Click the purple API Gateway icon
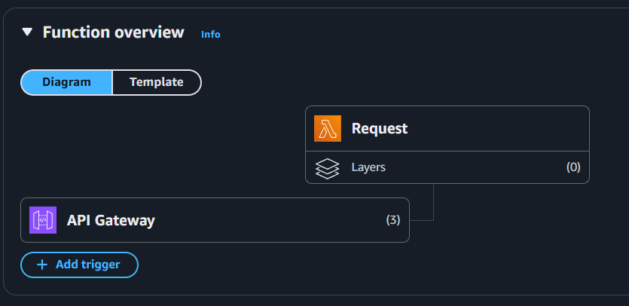The width and height of the screenshot is (629, 306). pyautogui.click(x=43, y=220)
